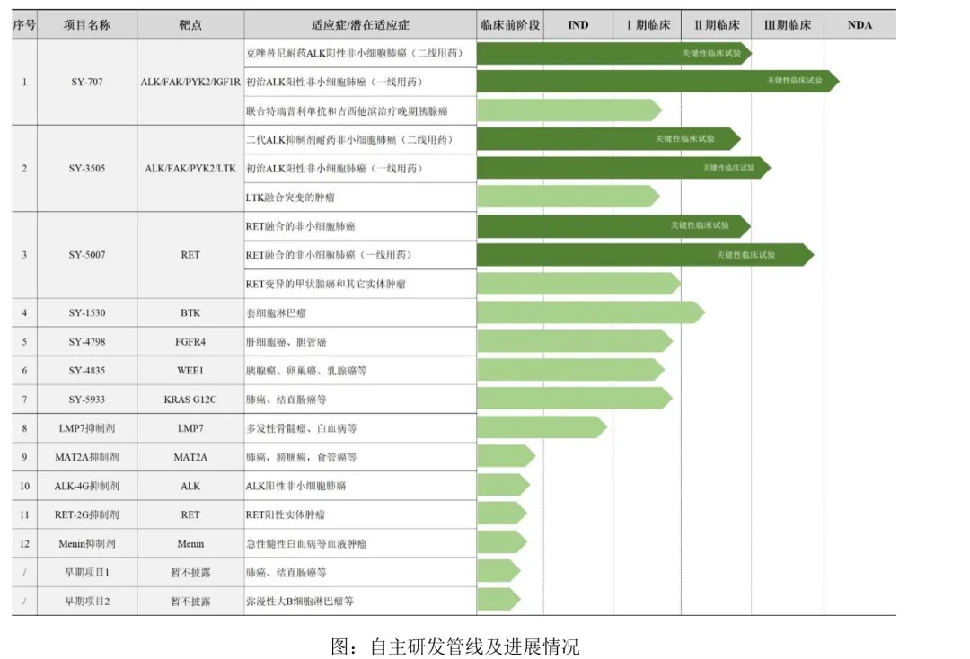Click the LMP7抑制剂 light green progress bar
The width and height of the screenshot is (970, 659).
point(540,427)
